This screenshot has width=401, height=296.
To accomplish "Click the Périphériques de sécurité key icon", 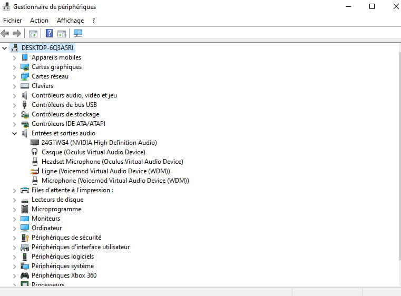I will coord(25,238).
